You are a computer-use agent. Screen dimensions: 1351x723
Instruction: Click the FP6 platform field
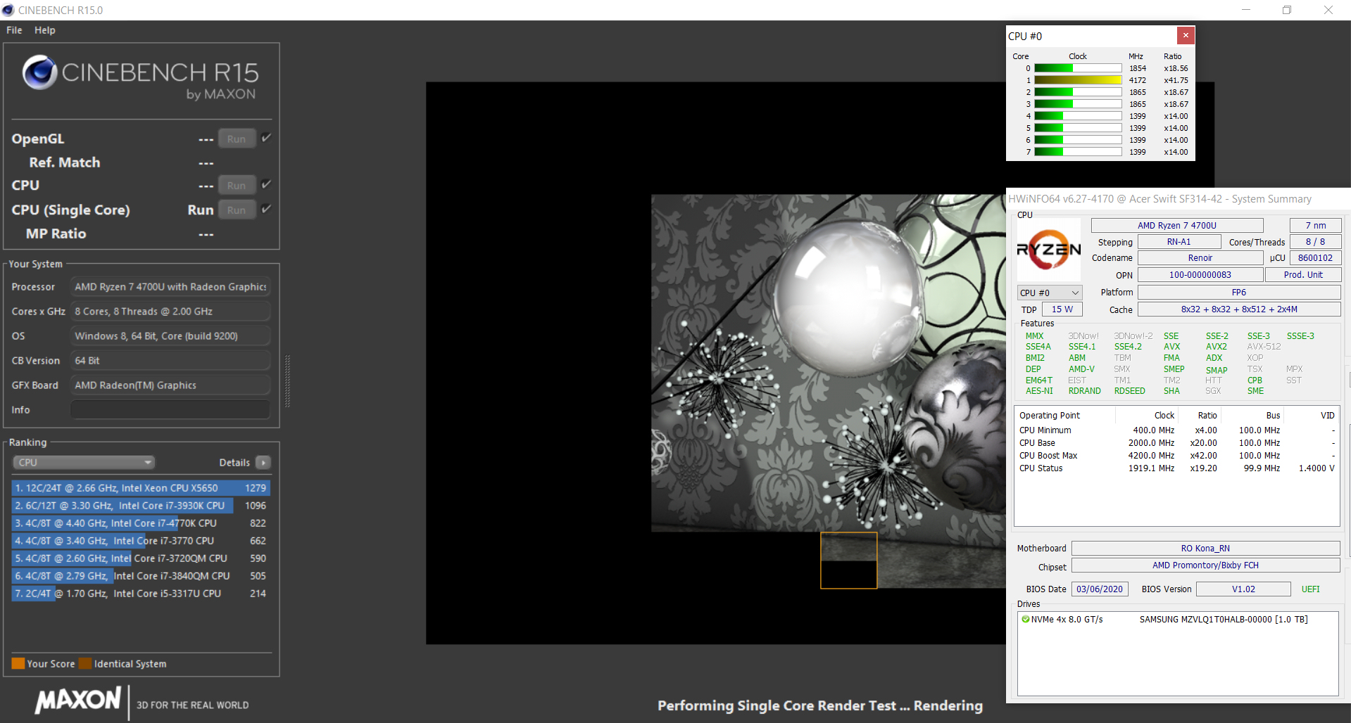click(1239, 293)
